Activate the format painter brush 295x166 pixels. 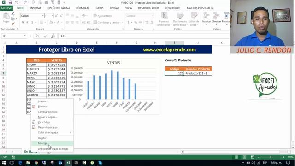(x=13, y=24)
